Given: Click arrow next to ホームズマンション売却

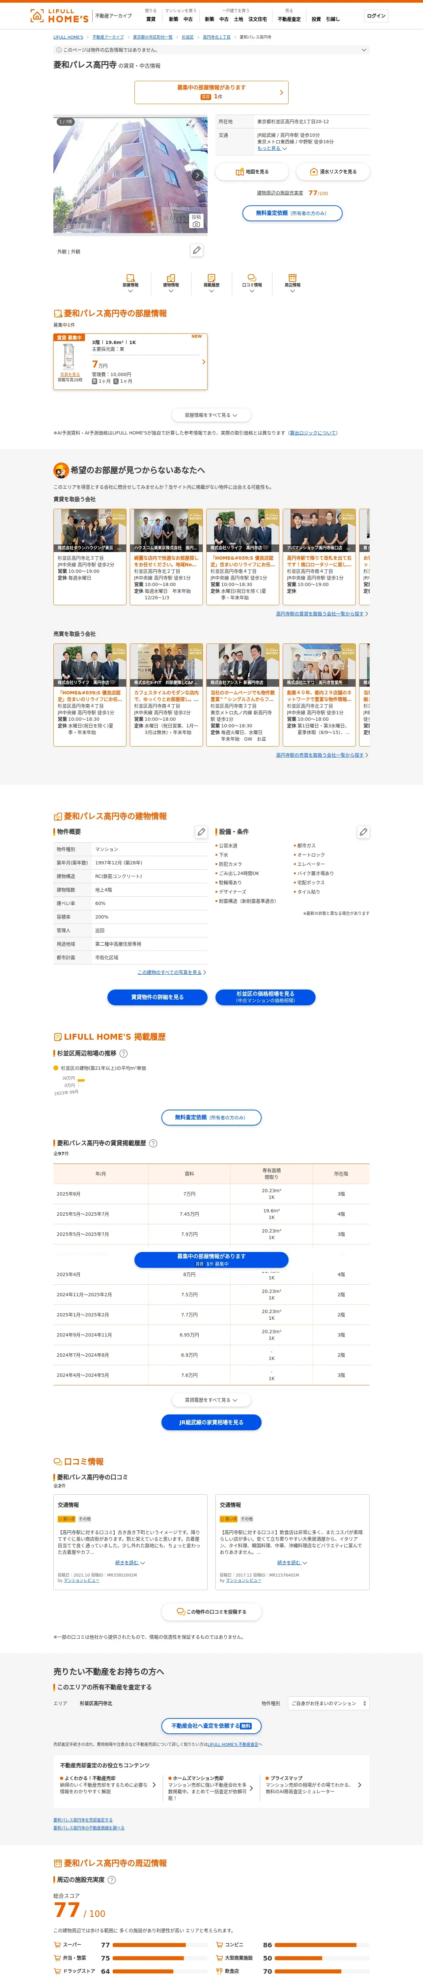Looking at the screenshot, I should tap(251, 1788).
